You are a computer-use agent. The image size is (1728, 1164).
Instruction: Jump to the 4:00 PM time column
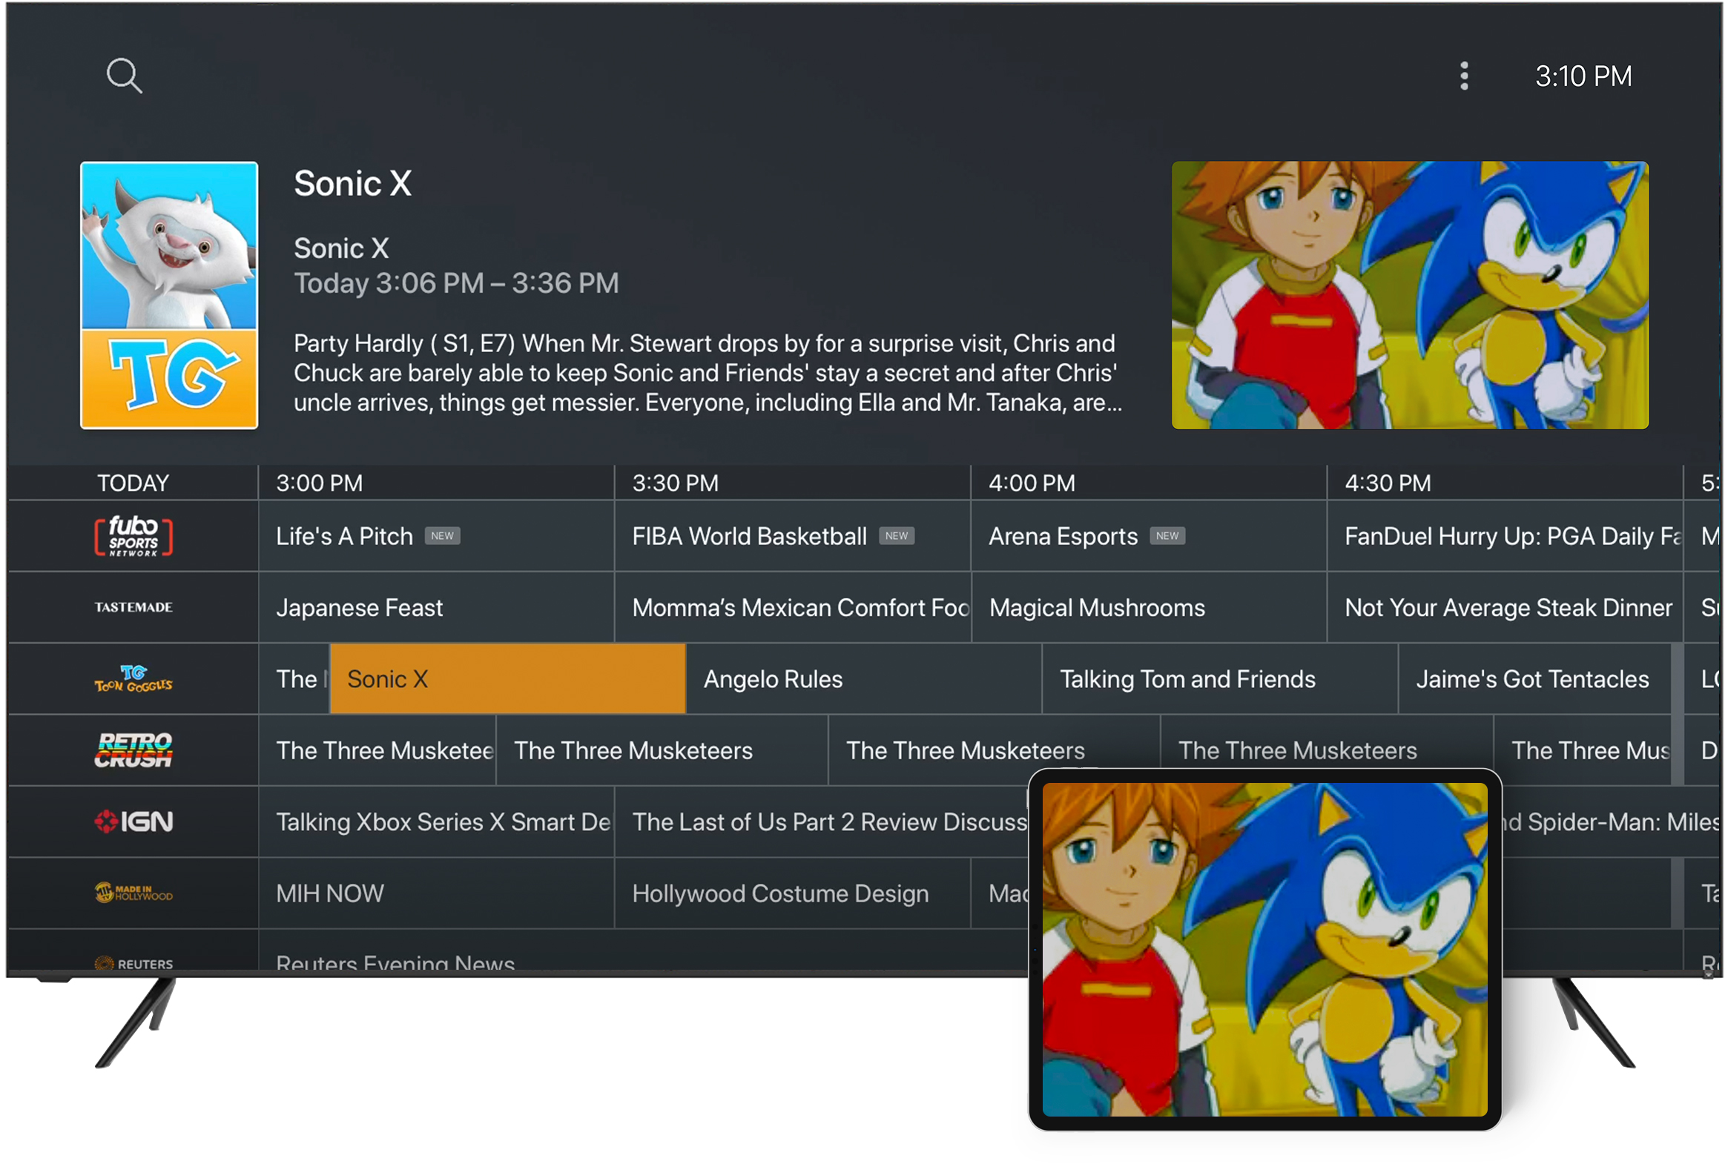click(1032, 483)
